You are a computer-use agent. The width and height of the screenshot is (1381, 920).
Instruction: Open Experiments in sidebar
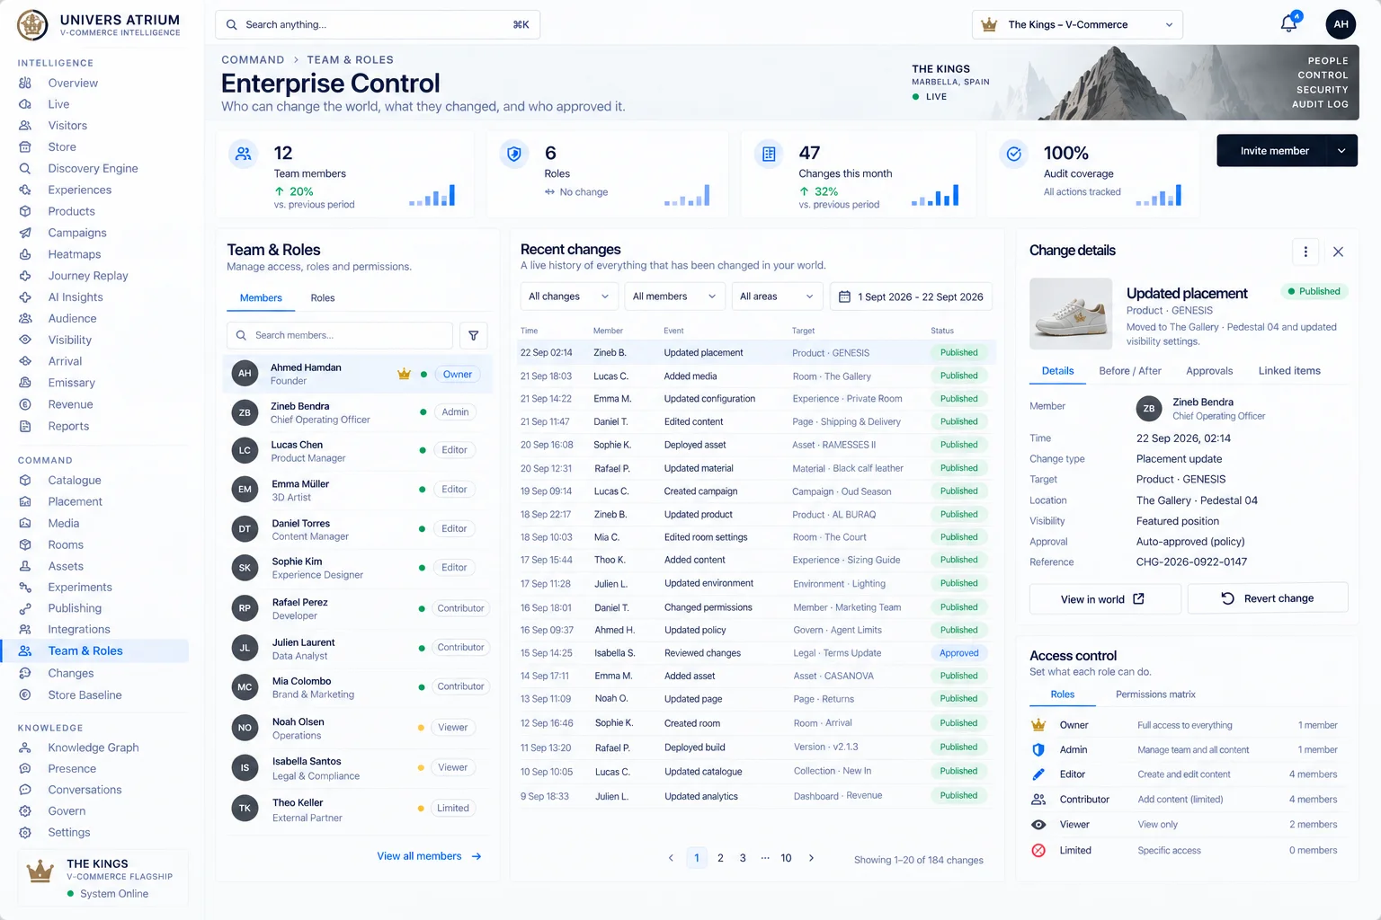(x=80, y=588)
